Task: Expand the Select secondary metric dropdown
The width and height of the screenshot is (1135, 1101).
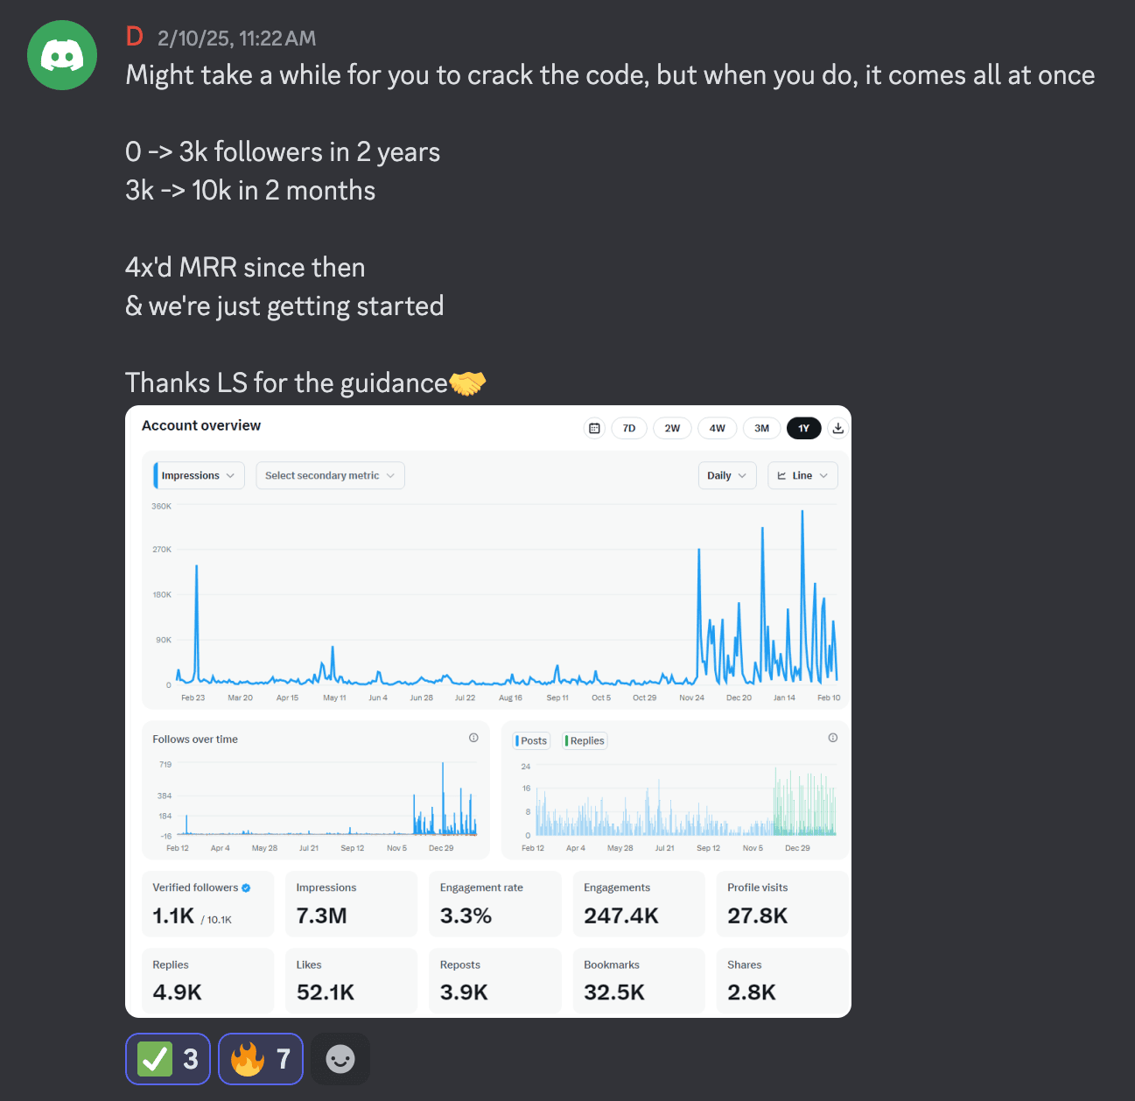Action: coord(330,475)
